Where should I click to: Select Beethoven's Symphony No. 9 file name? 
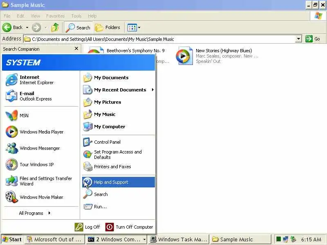click(136, 51)
